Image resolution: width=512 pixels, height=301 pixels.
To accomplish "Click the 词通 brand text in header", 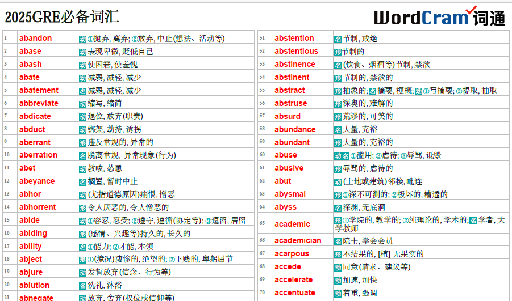I will click(488, 18).
